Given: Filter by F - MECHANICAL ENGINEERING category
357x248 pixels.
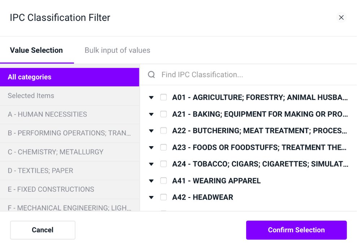Looking at the screenshot, I should tap(69, 205).
